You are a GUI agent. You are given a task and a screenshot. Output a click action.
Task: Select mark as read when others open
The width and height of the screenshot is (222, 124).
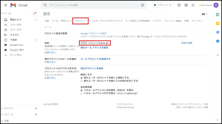[81, 78]
